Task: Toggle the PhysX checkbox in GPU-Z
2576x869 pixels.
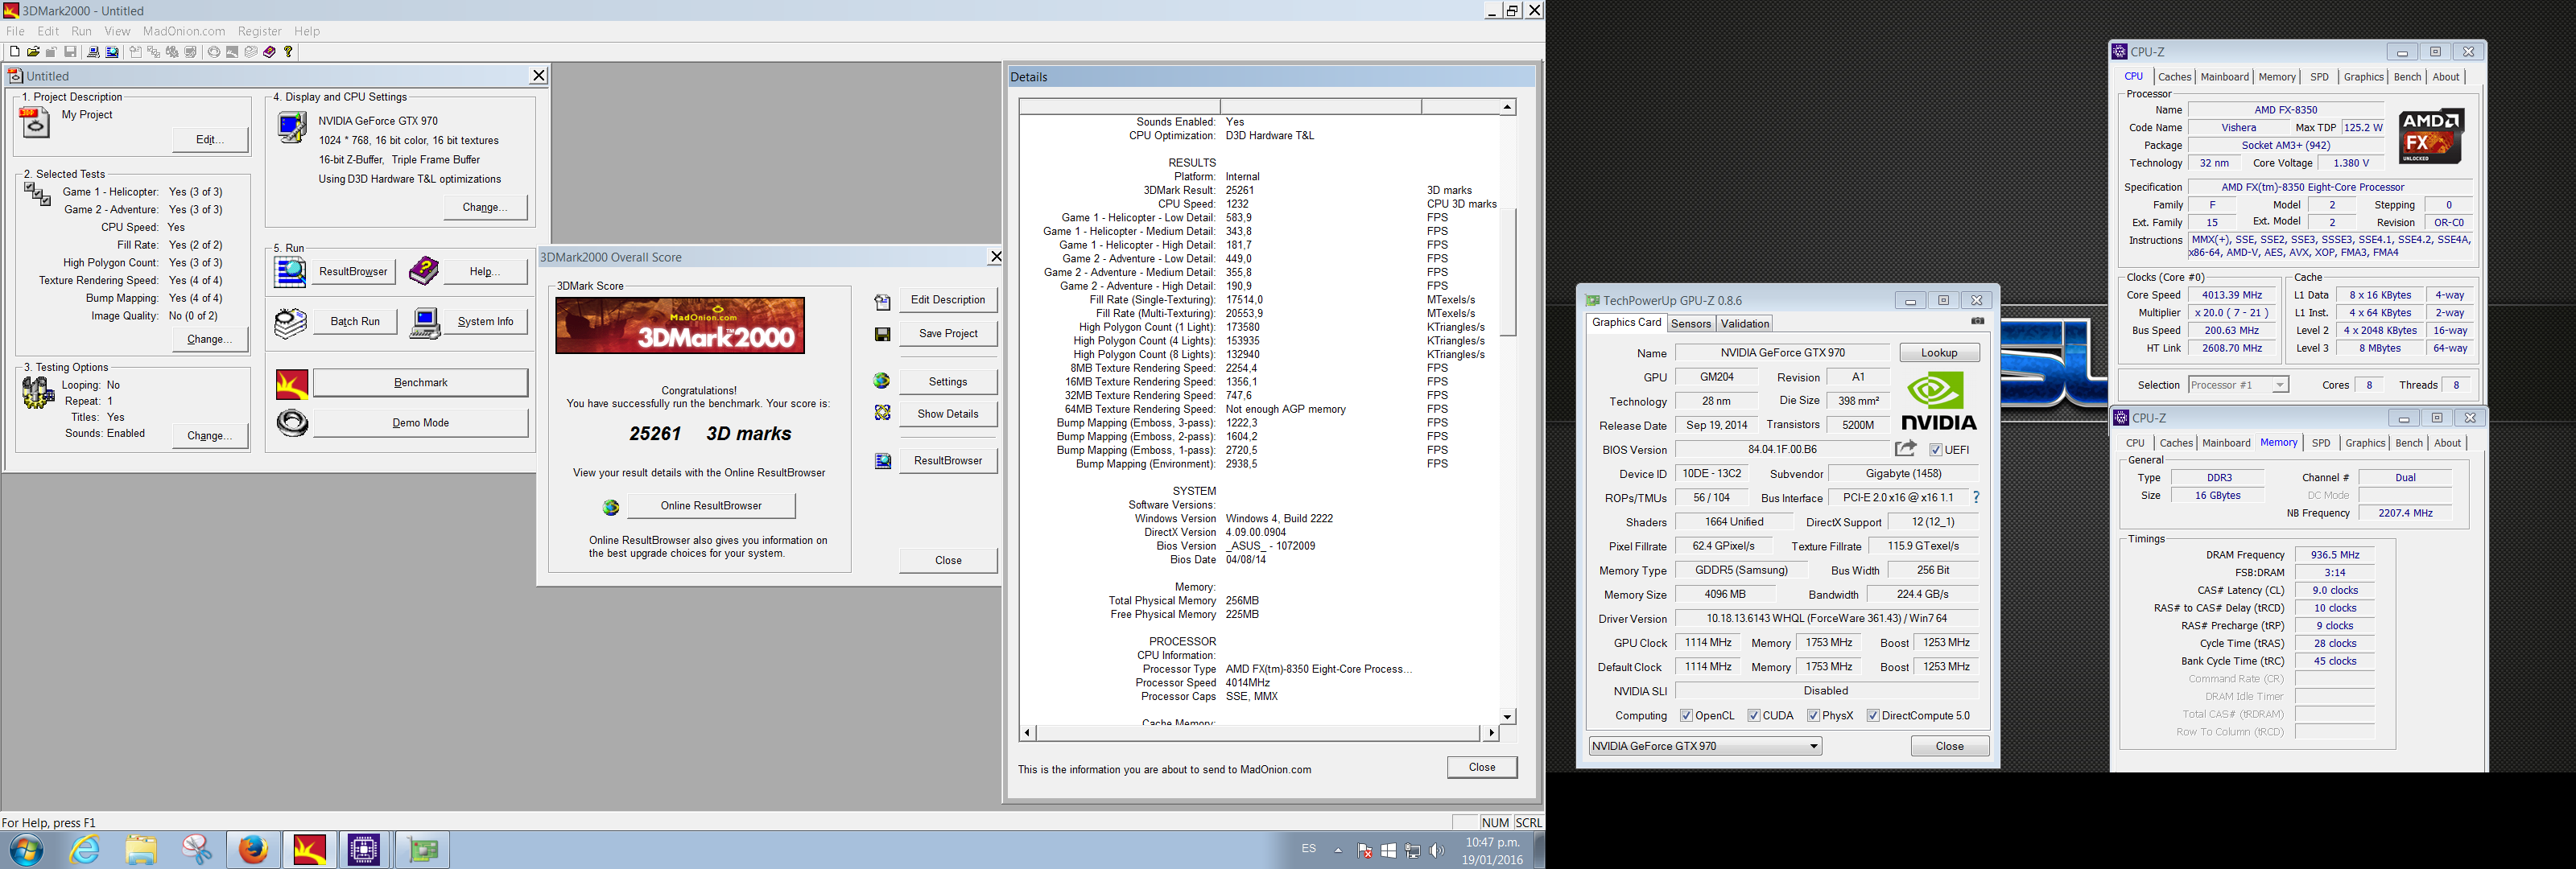Action: [1813, 716]
